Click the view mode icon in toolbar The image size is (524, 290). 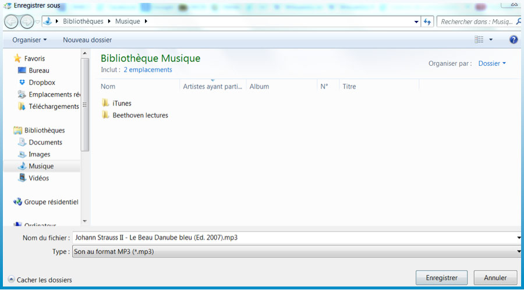(479, 40)
